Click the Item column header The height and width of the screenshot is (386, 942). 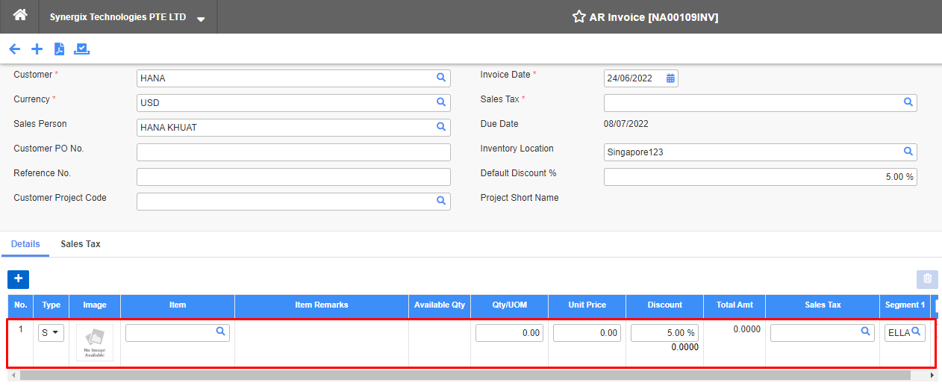click(x=178, y=305)
